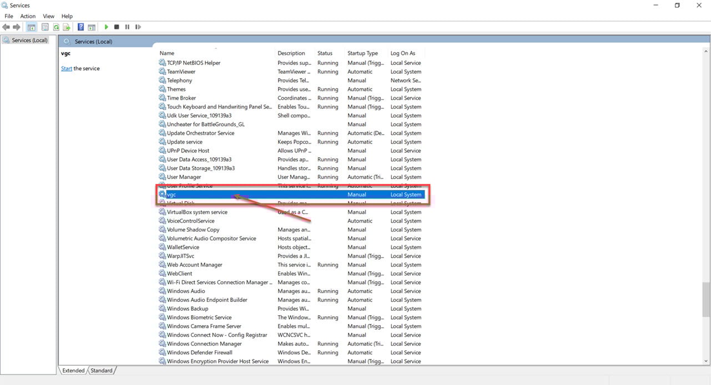The image size is (711, 385).
Task: Click the blue Help question mark icon
Action: [81, 27]
